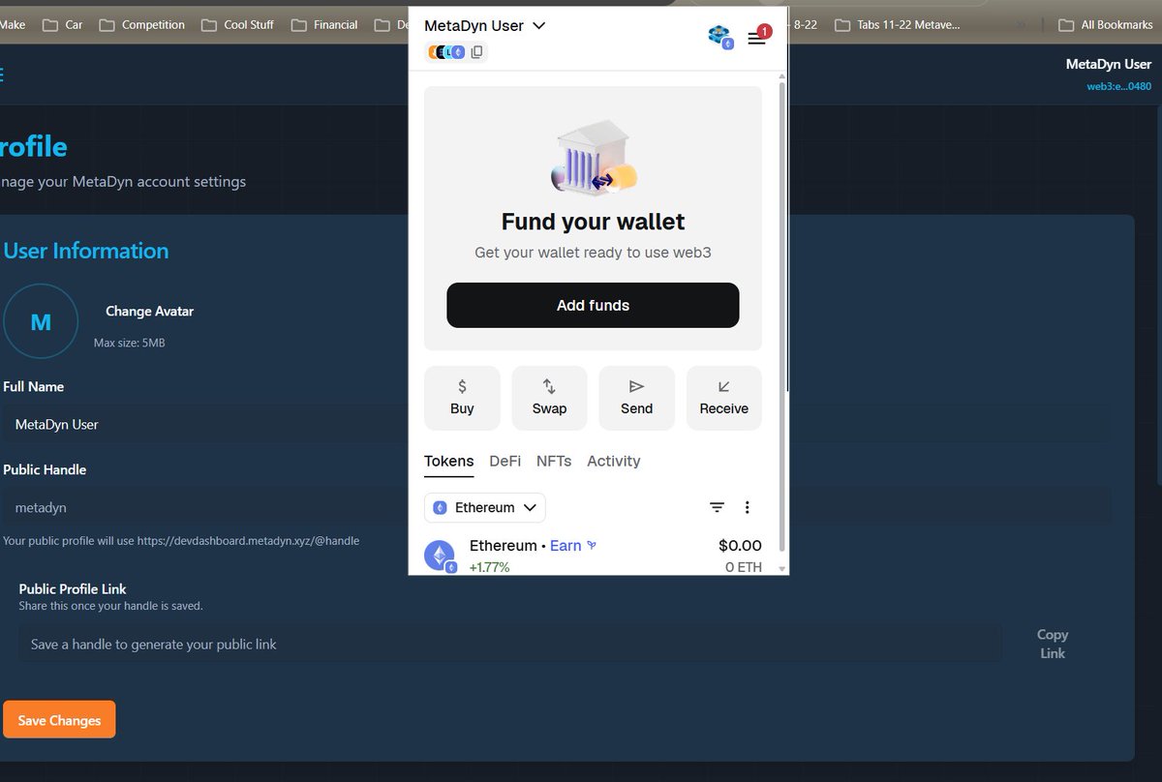Open the MetaMask hamburger menu with notification badge
This screenshot has height=782, width=1162.
click(x=757, y=38)
